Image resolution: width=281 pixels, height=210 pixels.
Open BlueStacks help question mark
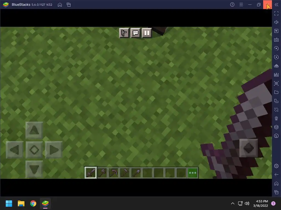click(x=232, y=5)
